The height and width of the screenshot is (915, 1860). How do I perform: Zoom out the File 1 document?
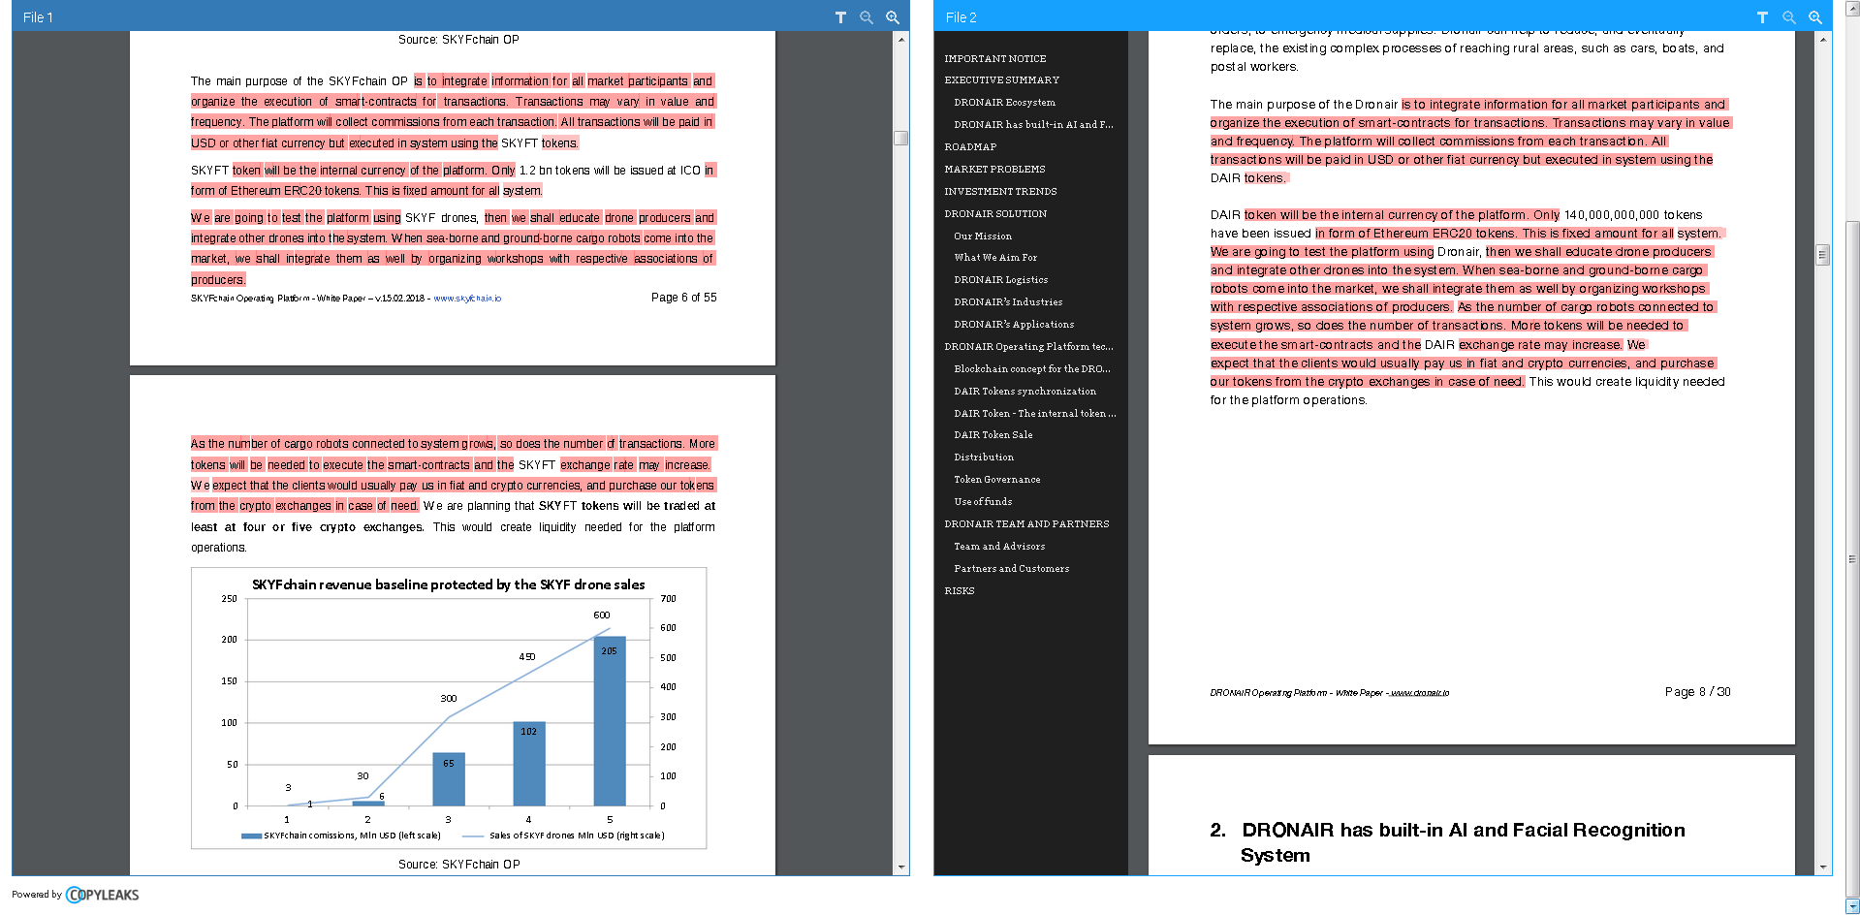pyautogui.click(x=867, y=17)
